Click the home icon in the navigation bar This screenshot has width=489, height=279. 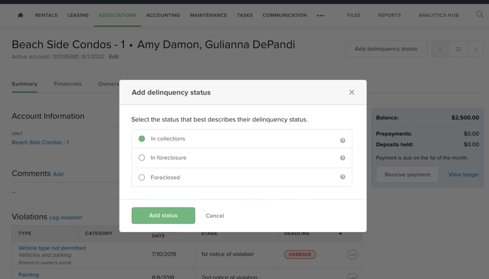click(x=20, y=15)
